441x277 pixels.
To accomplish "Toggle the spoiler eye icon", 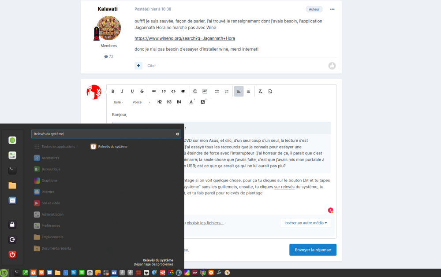I will [x=183, y=91].
